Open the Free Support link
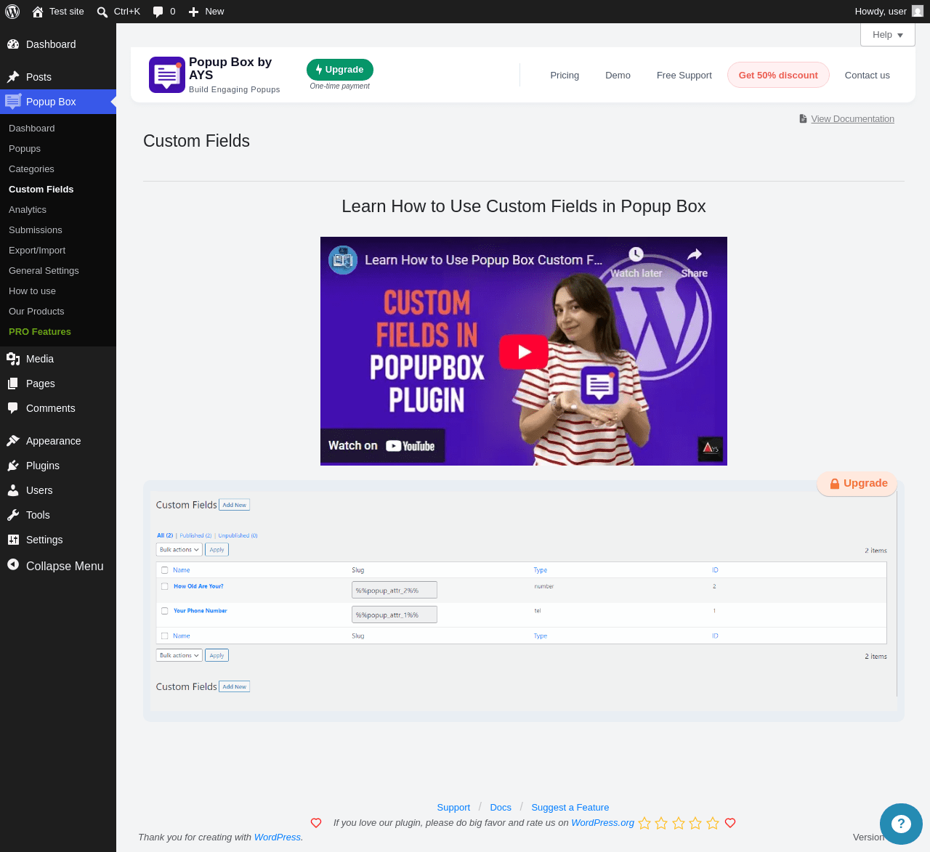Viewport: 930px width, 852px height. (684, 76)
